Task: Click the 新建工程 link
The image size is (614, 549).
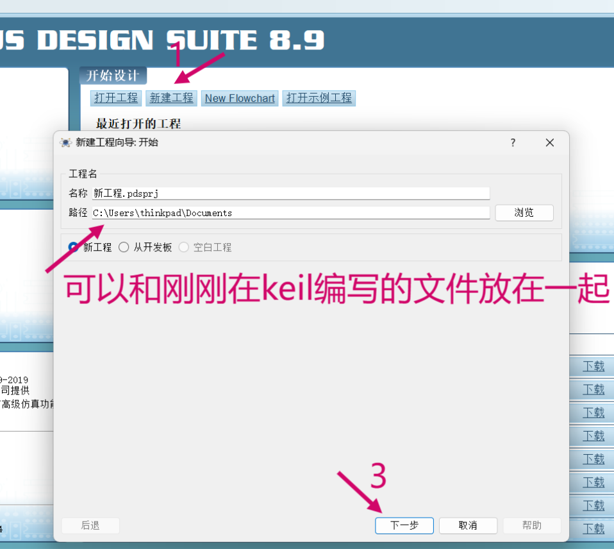Action: click(172, 98)
